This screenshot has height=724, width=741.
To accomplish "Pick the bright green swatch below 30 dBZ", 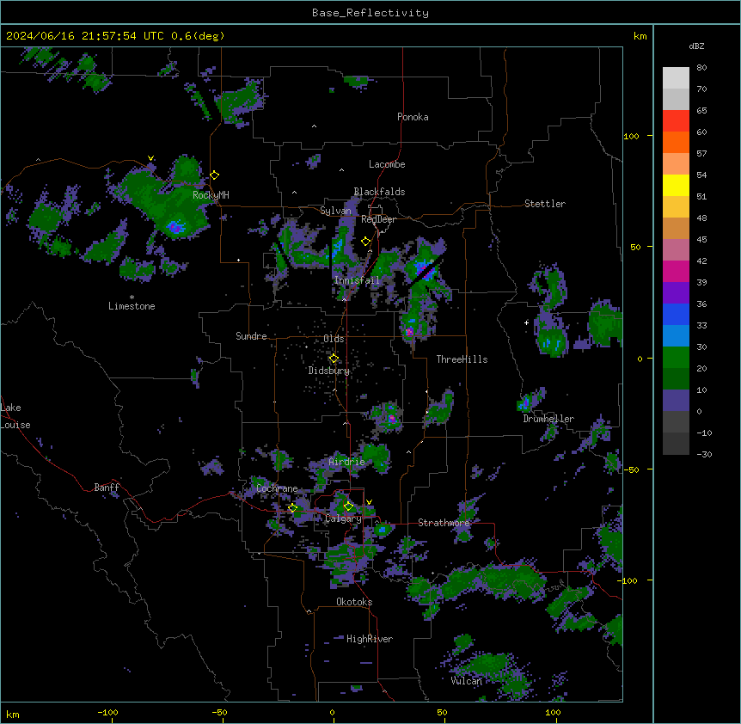I will click(676, 358).
